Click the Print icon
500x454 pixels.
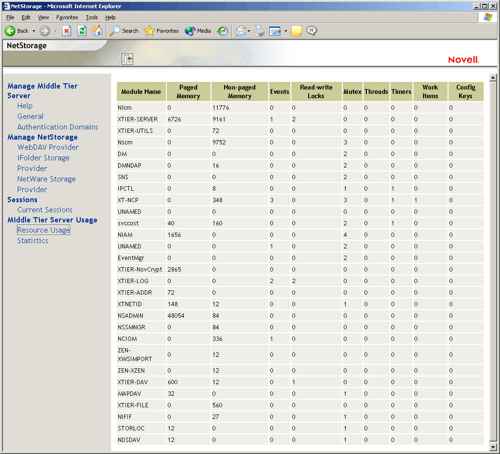259,31
